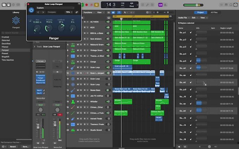
Task: Click the Jeb FX mkRise track icon
Action: pos(73,96)
